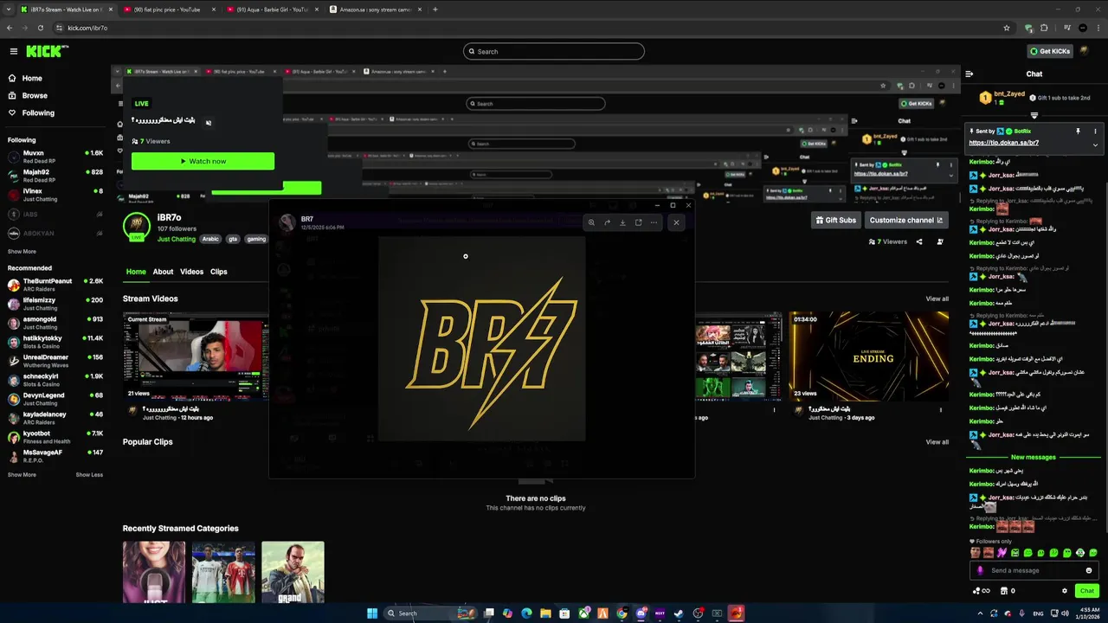Open browser extensions puzzle icon
The width and height of the screenshot is (1108, 623).
[x=1044, y=28]
